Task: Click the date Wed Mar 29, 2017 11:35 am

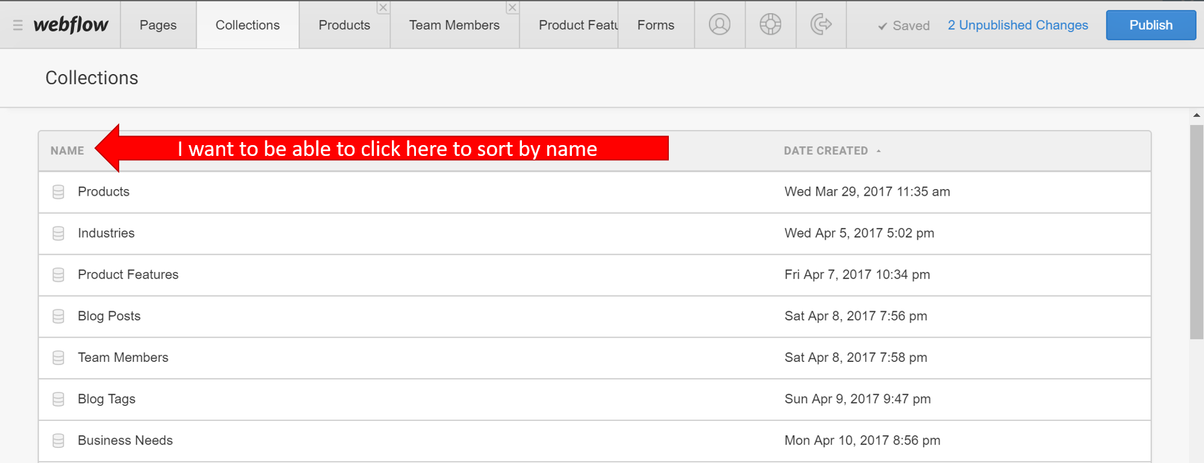Action: click(867, 191)
